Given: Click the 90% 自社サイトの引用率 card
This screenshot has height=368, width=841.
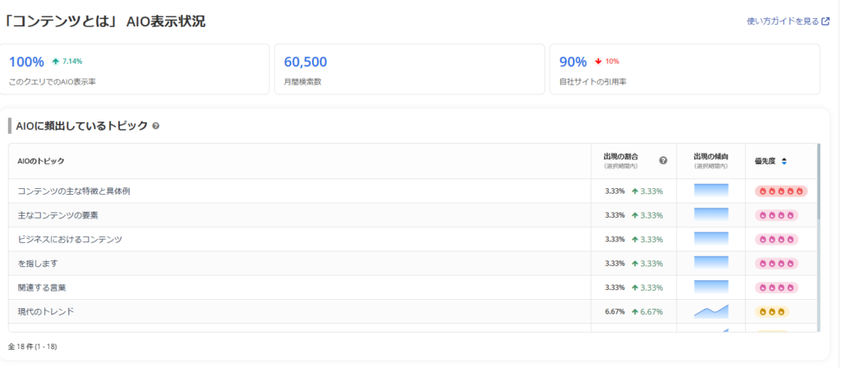Looking at the screenshot, I should click(x=684, y=70).
